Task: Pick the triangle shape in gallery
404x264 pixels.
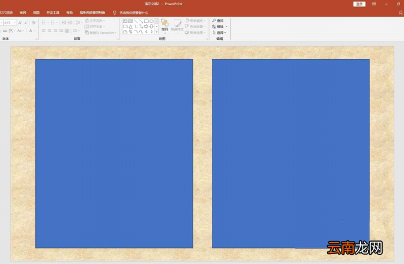Action: click(130, 26)
